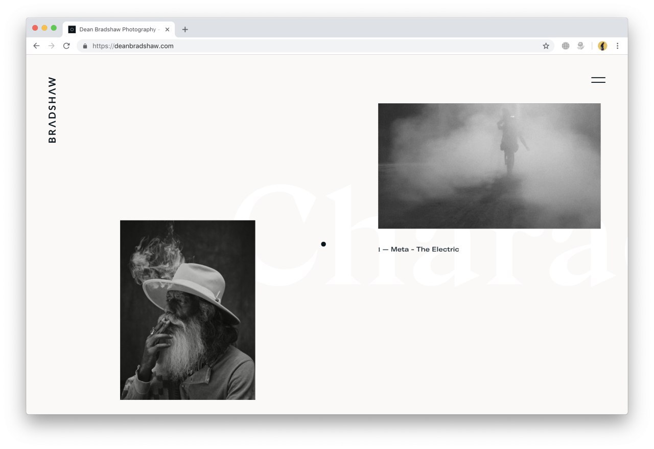Reload the page with the refresh icon

[x=66, y=46]
